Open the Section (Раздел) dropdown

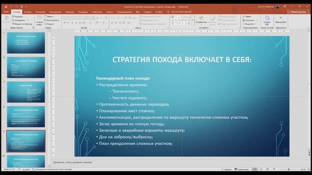50,24
